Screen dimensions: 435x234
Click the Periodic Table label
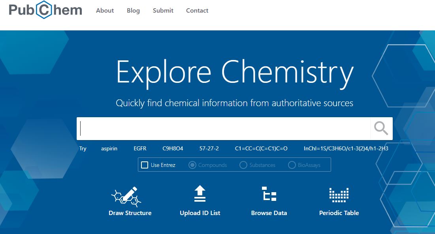[339, 213]
